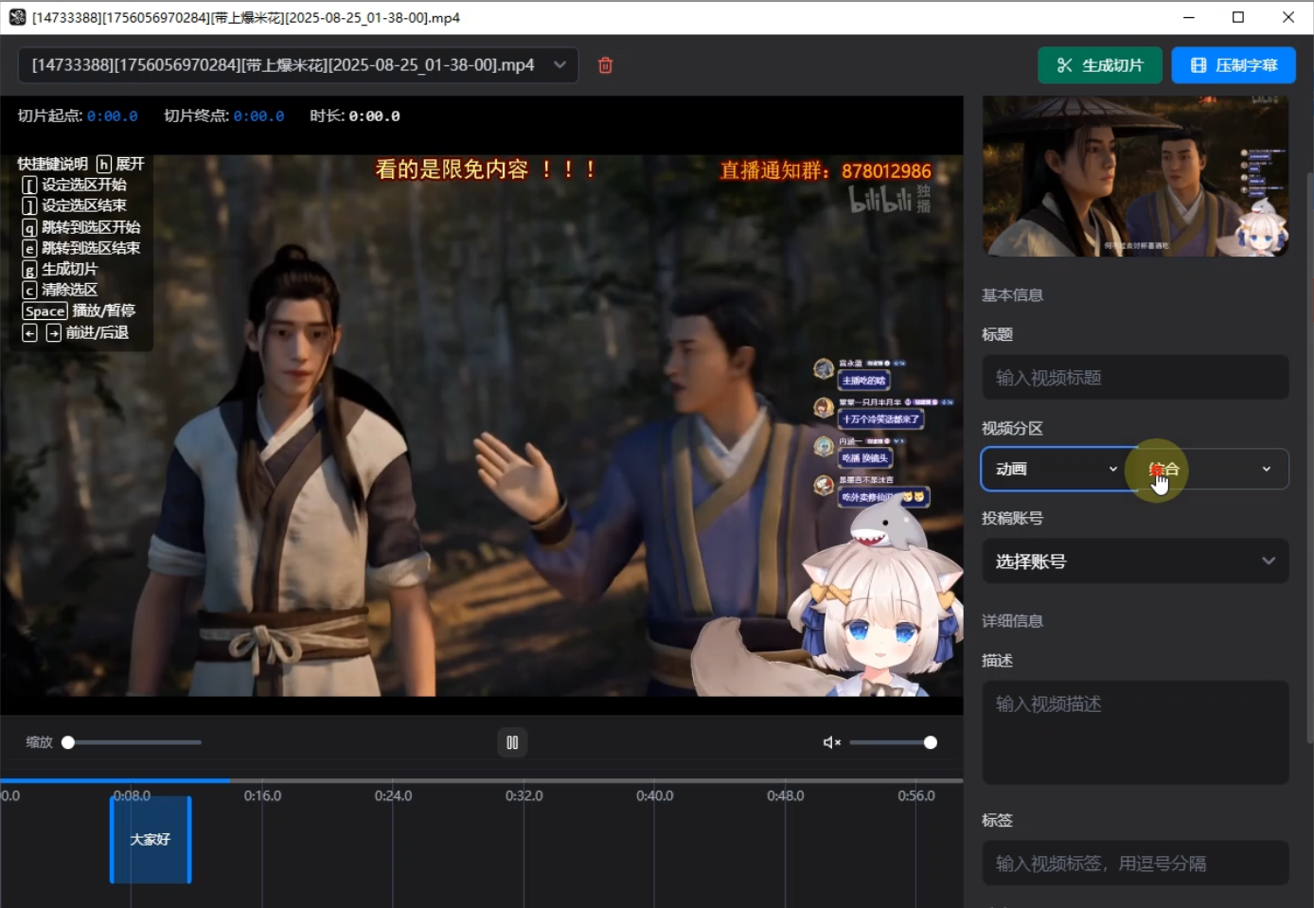Image resolution: width=1314 pixels, height=908 pixels.
Task: Click the volume slider handle
Action: tap(931, 742)
